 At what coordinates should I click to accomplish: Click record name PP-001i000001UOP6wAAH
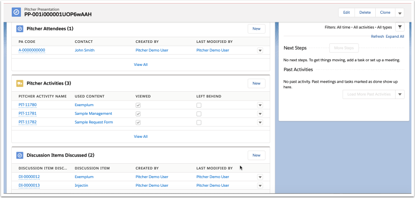tap(58, 15)
